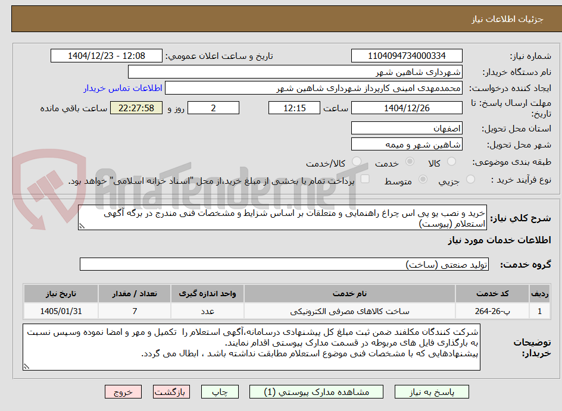Click the نام خدمت column header

(x=349, y=294)
